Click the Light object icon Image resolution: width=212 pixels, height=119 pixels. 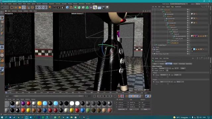[x=107, y=7]
